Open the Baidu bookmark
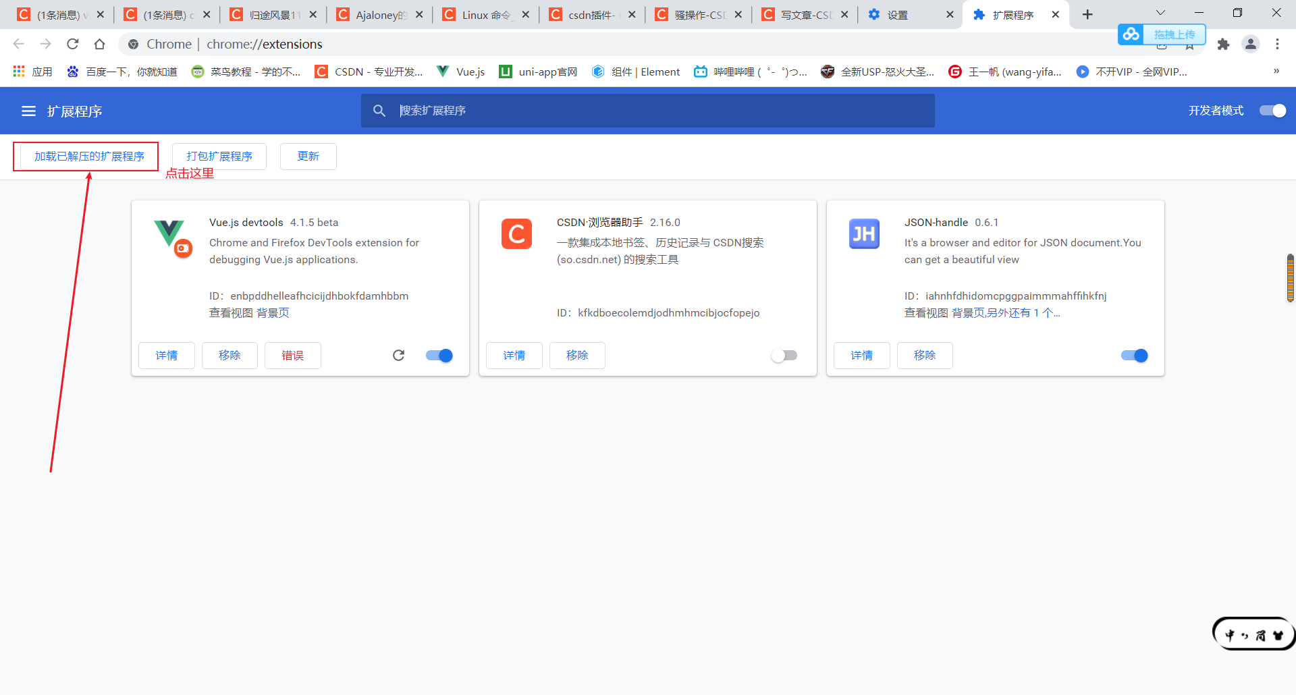Image resolution: width=1296 pixels, height=695 pixels. [x=122, y=72]
